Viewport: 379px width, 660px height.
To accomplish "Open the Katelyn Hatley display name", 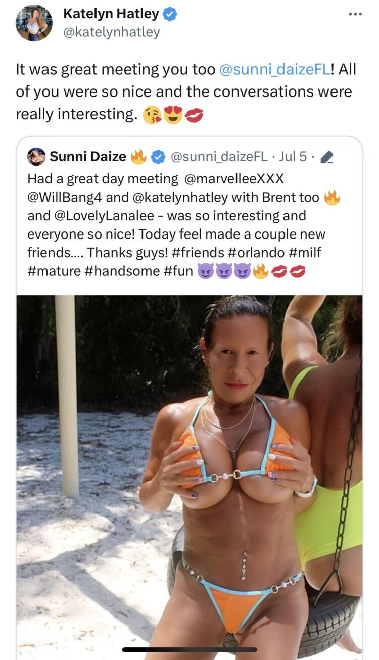I will pyautogui.click(x=111, y=14).
